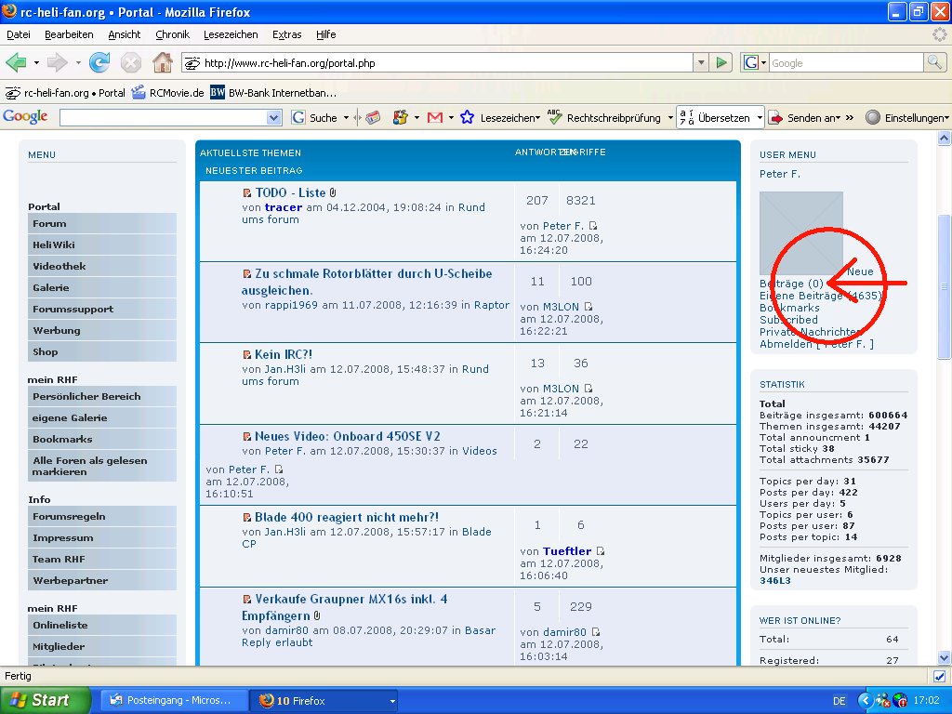Click the page vertical scrollbar thumb
952x714 pixels.
945,285
